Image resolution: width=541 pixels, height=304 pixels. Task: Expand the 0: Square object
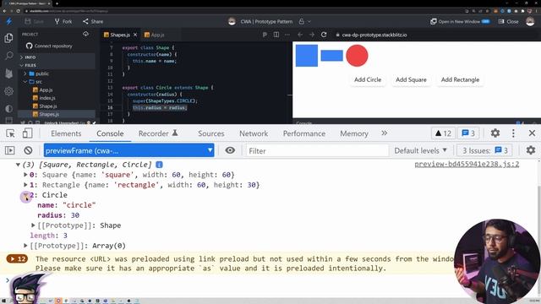click(25, 175)
